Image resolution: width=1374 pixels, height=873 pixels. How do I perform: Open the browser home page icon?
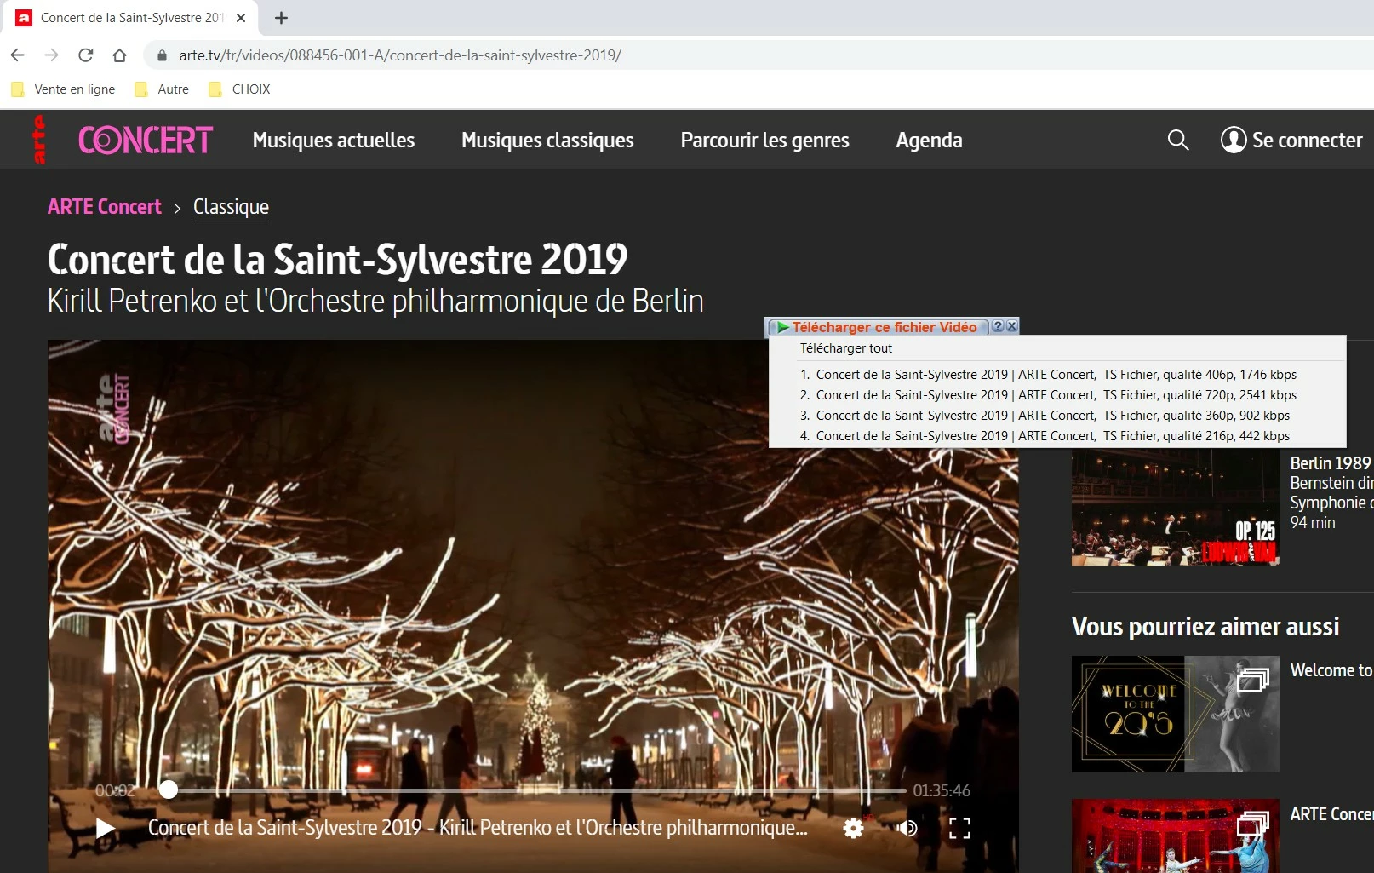tap(120, 55)
